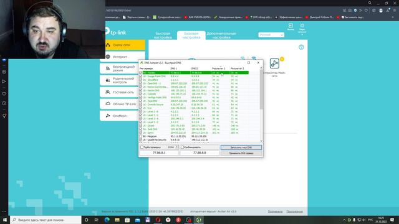Click the DNS server list vertical scrollbar
Screen dimensions: 399x224
pyautogui.click(x=261, y=89)
